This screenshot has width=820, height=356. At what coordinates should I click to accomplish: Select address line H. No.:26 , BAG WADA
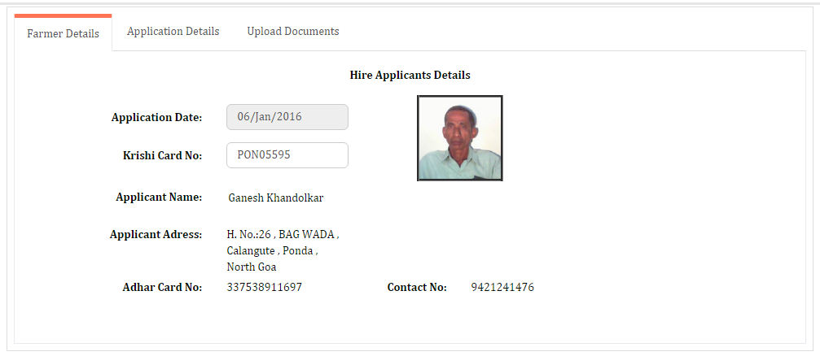coord(283,234)
